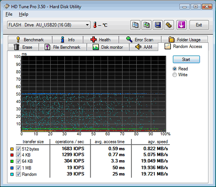Click the purple download arrow icon
Viewport: 216px width, 187px height.
pyautogui.click(x=181, y=25)
